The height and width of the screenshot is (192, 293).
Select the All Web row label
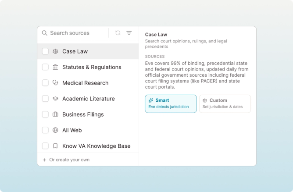[72, 130]
